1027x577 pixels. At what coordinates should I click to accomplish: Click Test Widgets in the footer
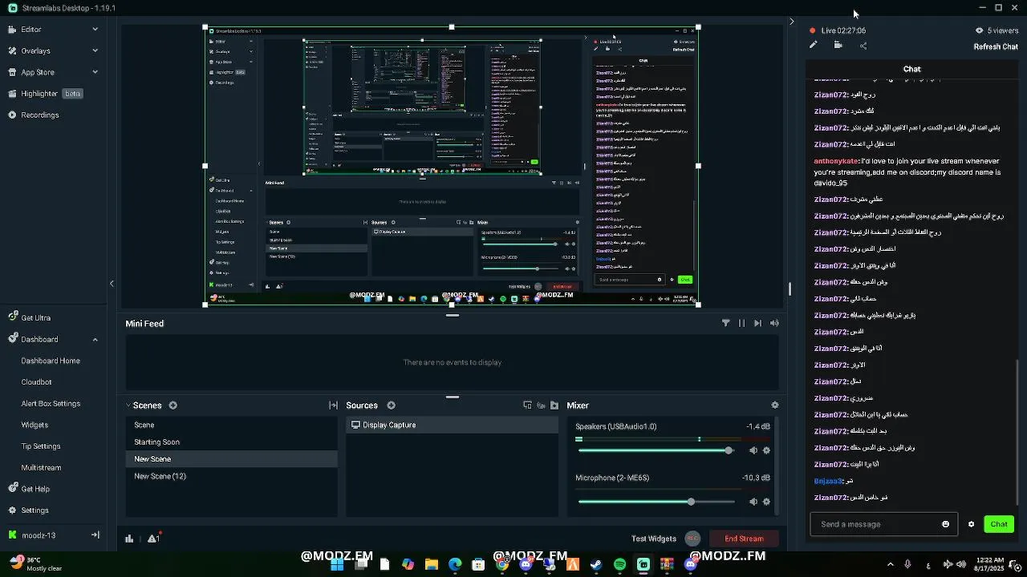653,539
